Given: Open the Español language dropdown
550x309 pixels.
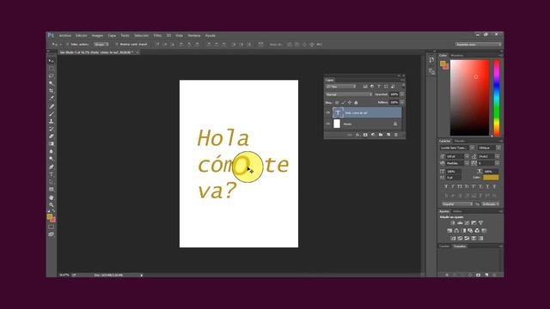Looking at the screenshot, I should (x=456, y=204).
